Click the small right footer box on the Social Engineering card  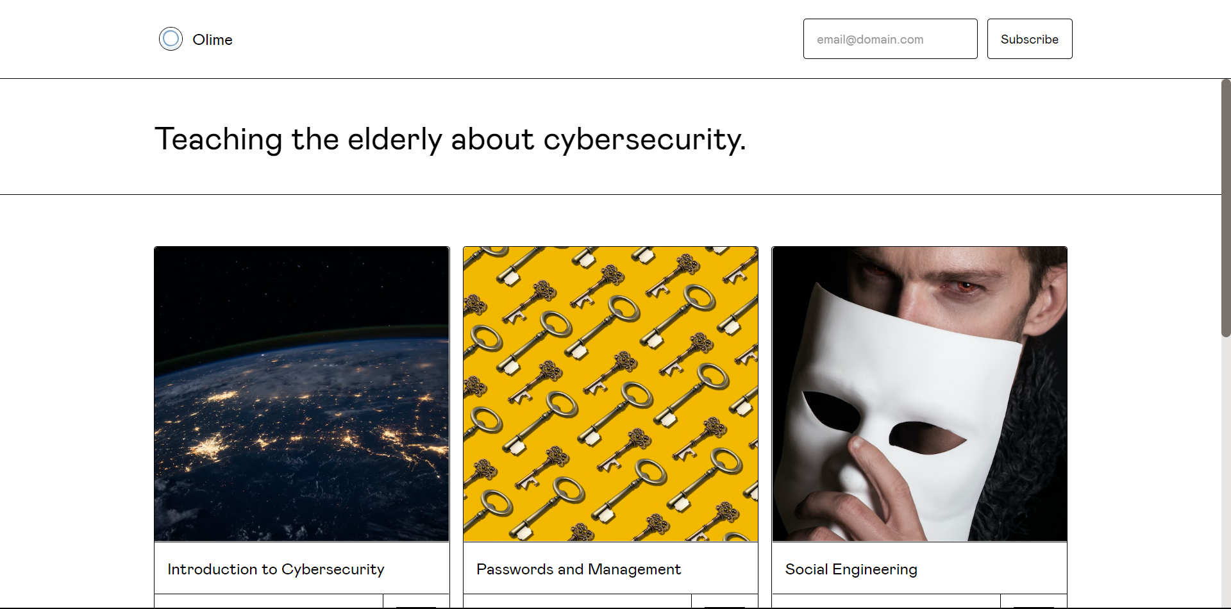(1034, 601)
